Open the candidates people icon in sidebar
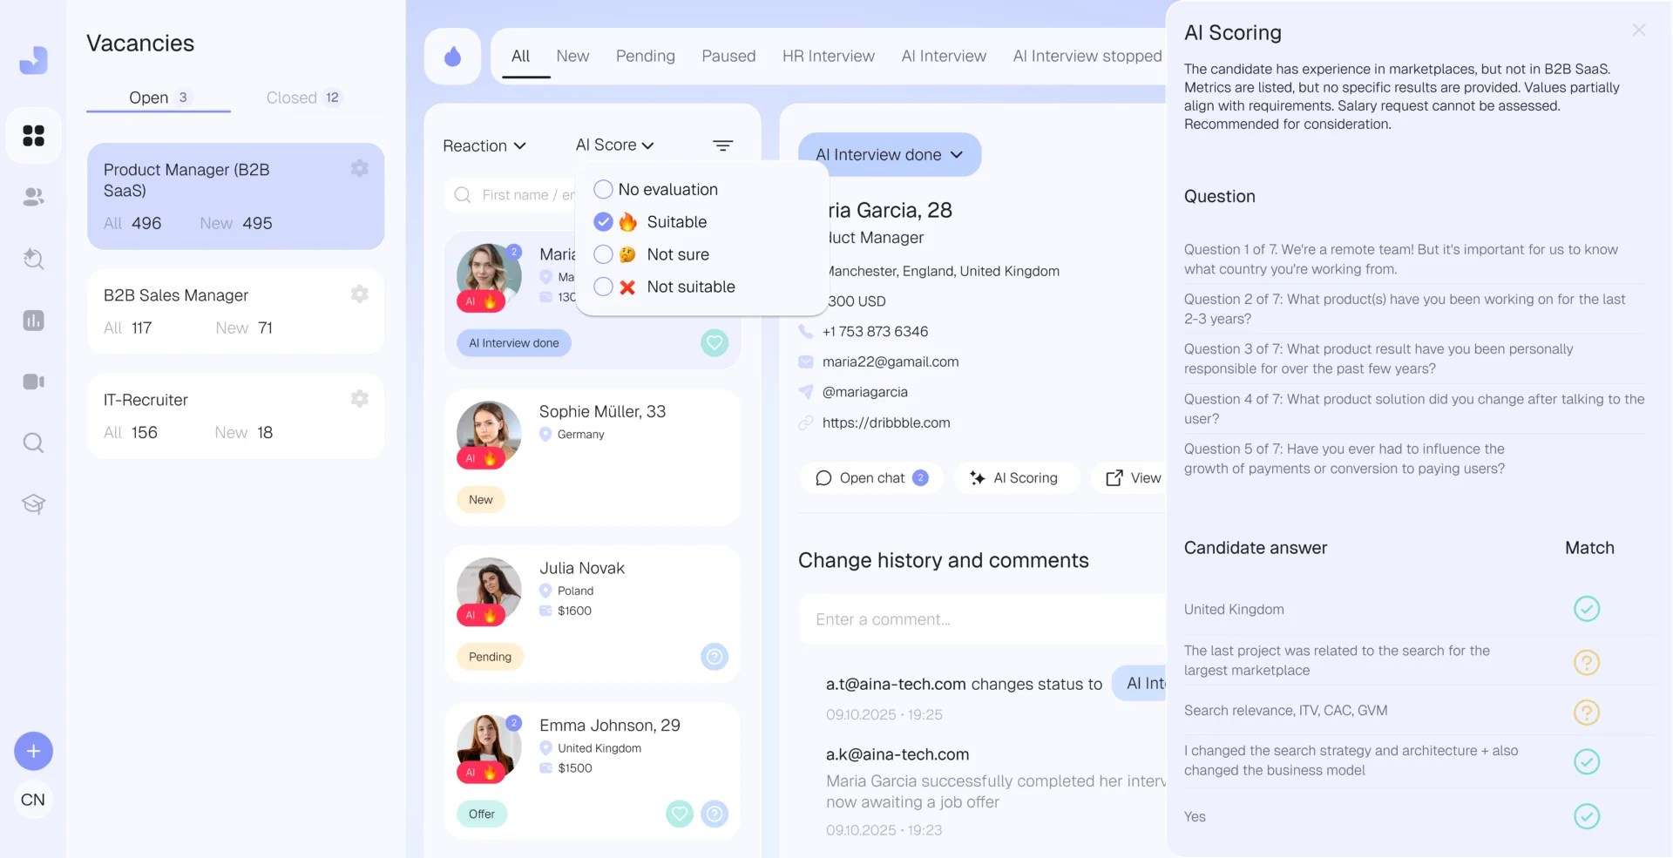Image resolution: width=1673 pixels, height=858 pixels. point(33,197)
